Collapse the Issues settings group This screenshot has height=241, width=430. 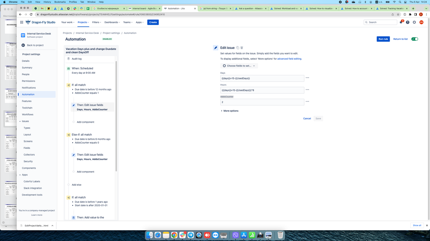[20, 121]
